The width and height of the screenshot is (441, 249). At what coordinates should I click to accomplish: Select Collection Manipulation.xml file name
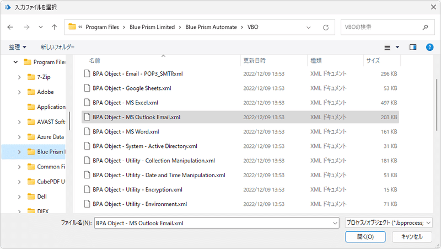click(154, 161)
